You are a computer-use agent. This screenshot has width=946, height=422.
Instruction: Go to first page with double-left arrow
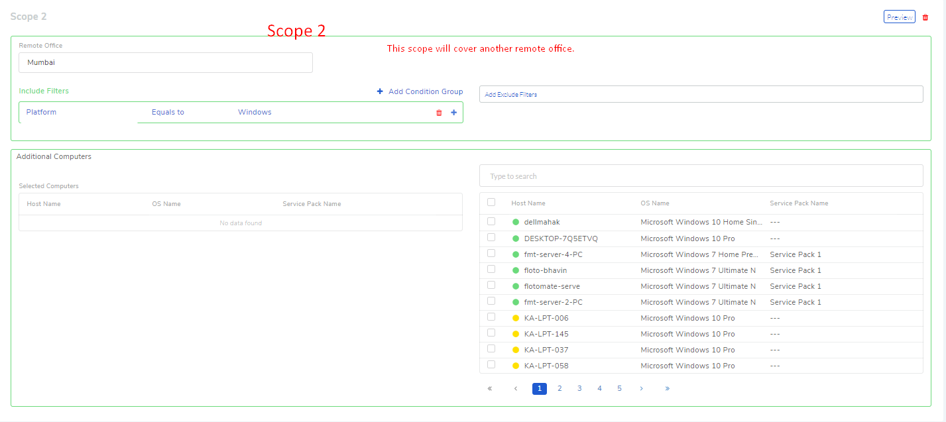point(490,389)
